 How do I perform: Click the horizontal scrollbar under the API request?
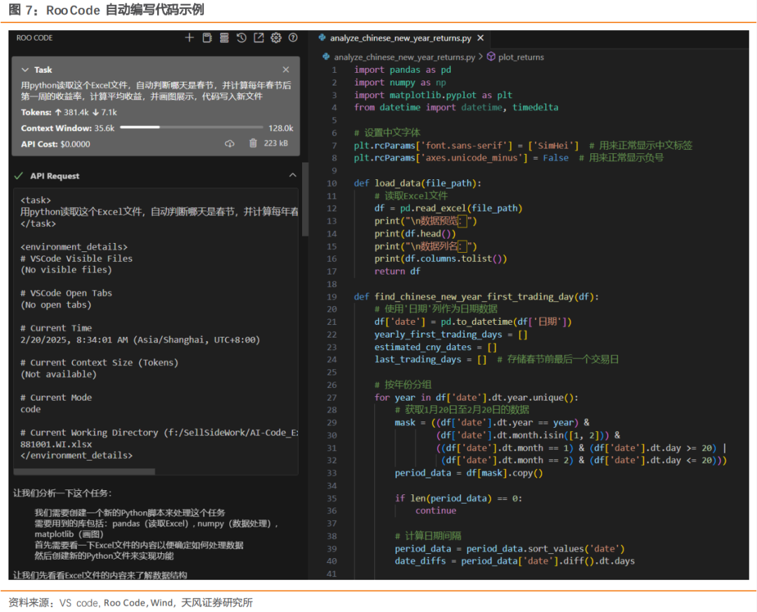pyautogui.click(x=85, y=471)
